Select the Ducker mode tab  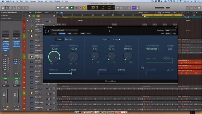pyautogui.click(x=68, y=39)
